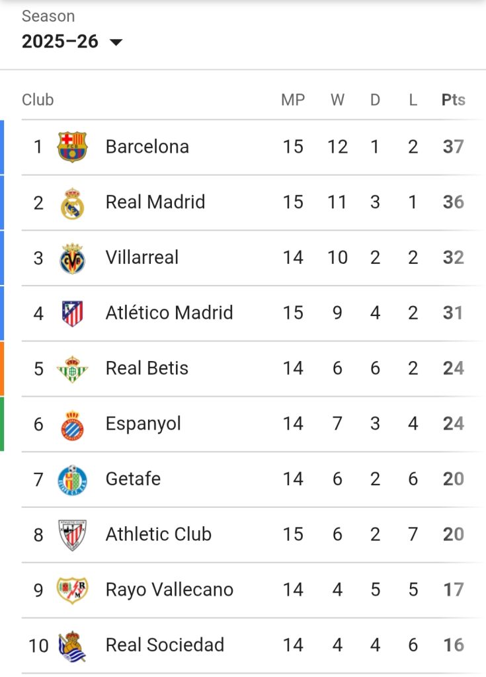Click the Real Madrid club crest
Screen dimensions: 486x677
click(72, 202)
